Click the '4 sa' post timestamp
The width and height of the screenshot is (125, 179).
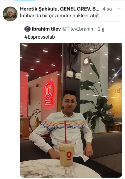(x=107, y=9)
